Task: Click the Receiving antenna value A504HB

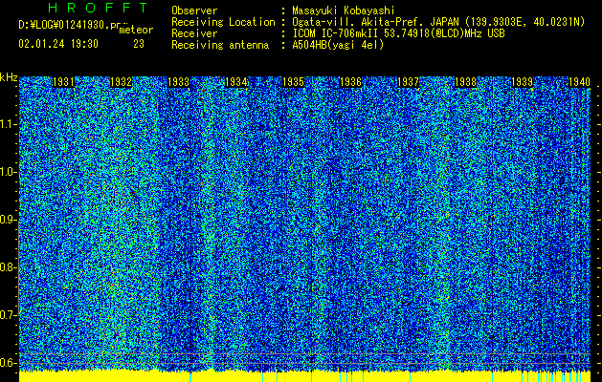Action: pyautogui.click(x=338, y=45)
